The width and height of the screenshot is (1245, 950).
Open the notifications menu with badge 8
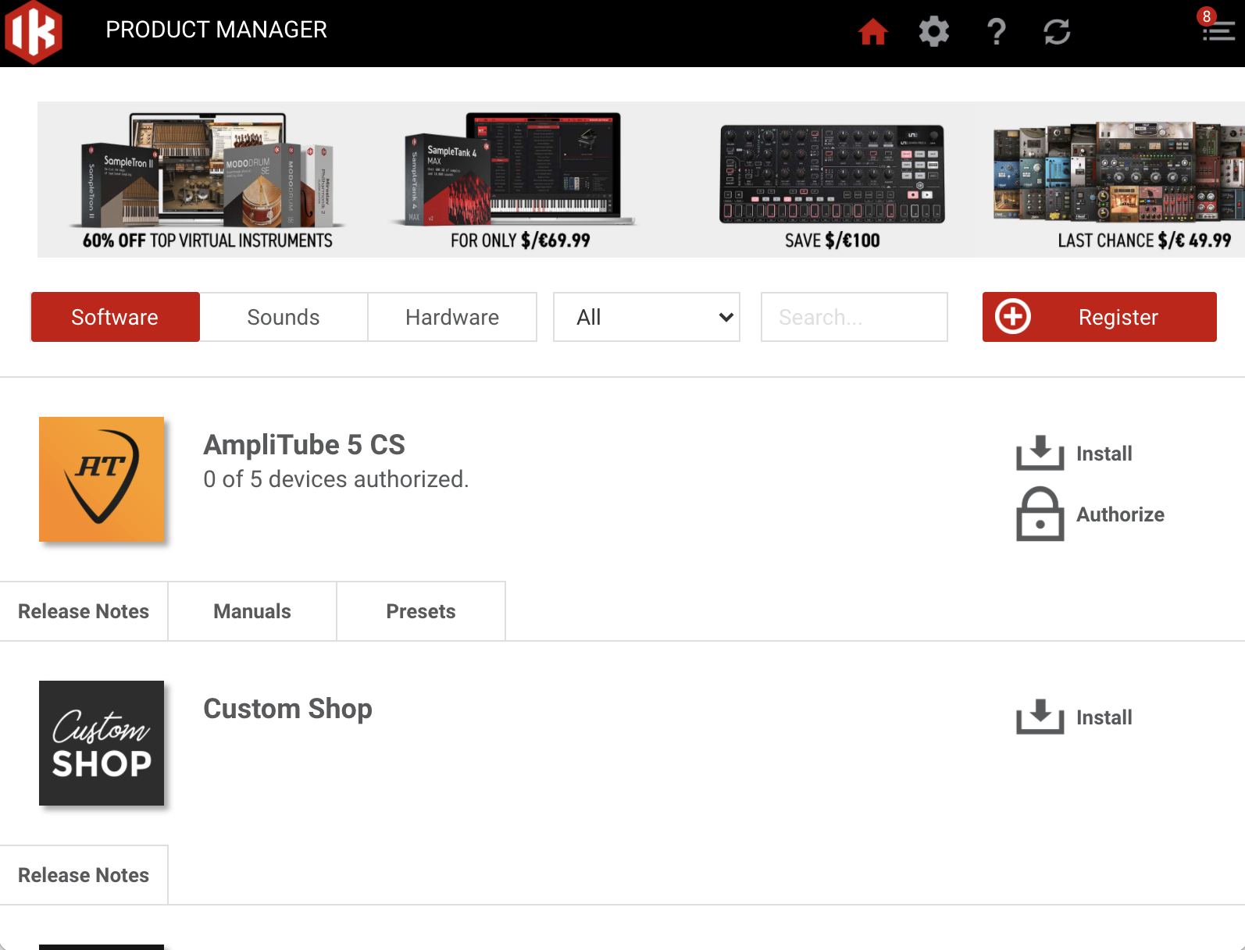pyautogui.click(x=1217, y=30)
